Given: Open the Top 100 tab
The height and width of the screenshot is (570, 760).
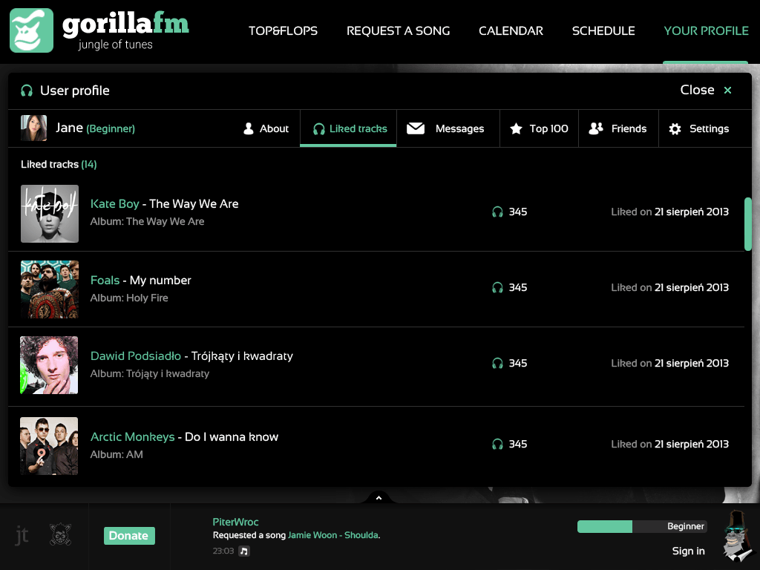Looking at the screenshot, I should point(539,128).
